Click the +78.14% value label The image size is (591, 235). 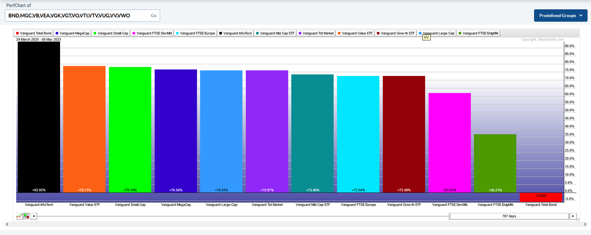point(130,190)
